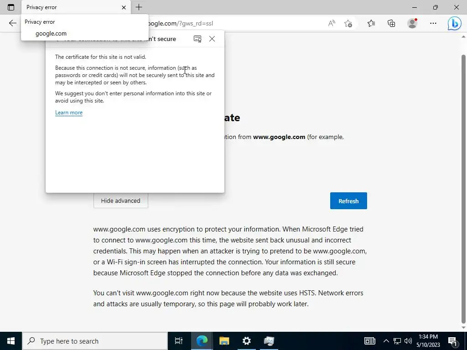Screen dimensions: 467x350
Task: Open Microsoft Edge on the taskbar
Action: pos(202,341)
